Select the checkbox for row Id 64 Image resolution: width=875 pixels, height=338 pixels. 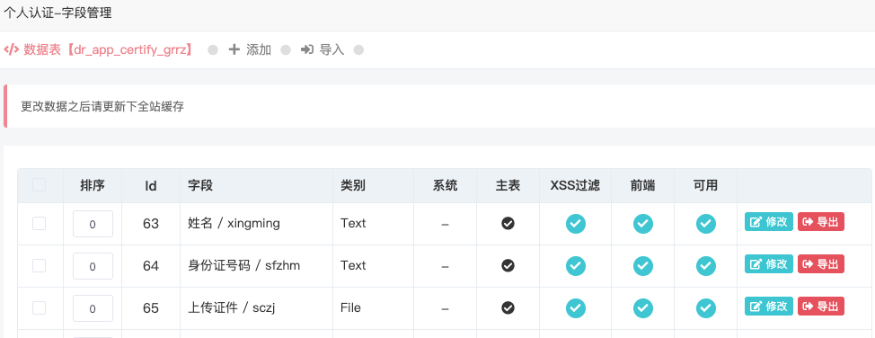(x=39, y=266)
